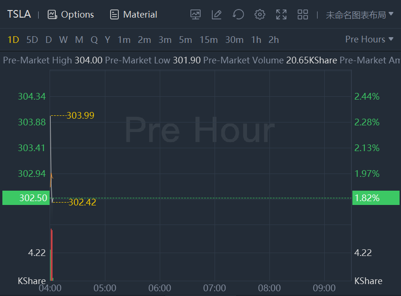Enter fullscreen mode with expand icon
Screen dimensions: 401x296
click(x=281, y=14)
